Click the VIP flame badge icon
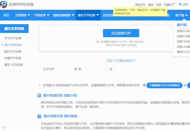Screen dimensions: 190x131 tap(174, 4)
